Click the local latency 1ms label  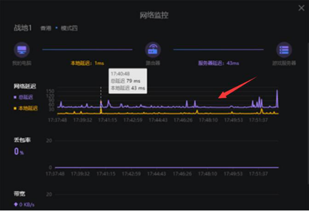88,63
